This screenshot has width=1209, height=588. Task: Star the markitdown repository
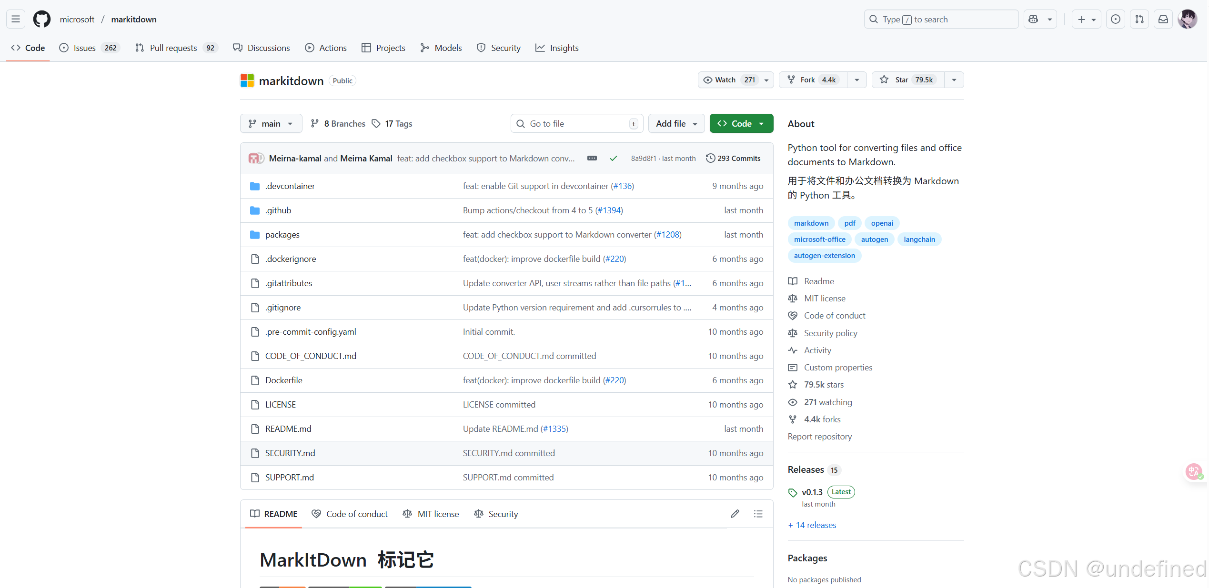click(908, 80)
